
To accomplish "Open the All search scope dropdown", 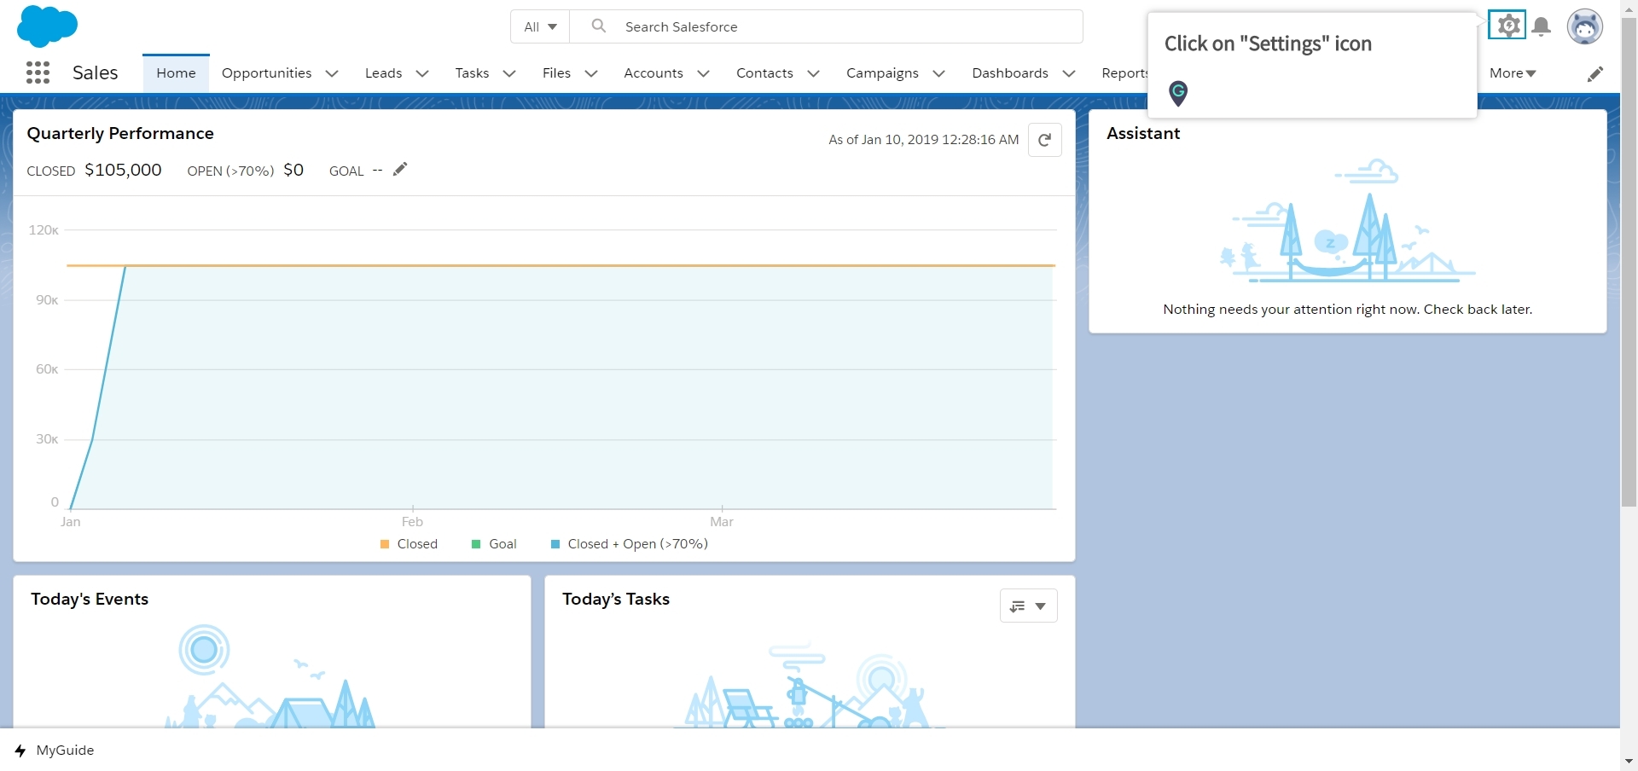I will (x=540, y=26).
